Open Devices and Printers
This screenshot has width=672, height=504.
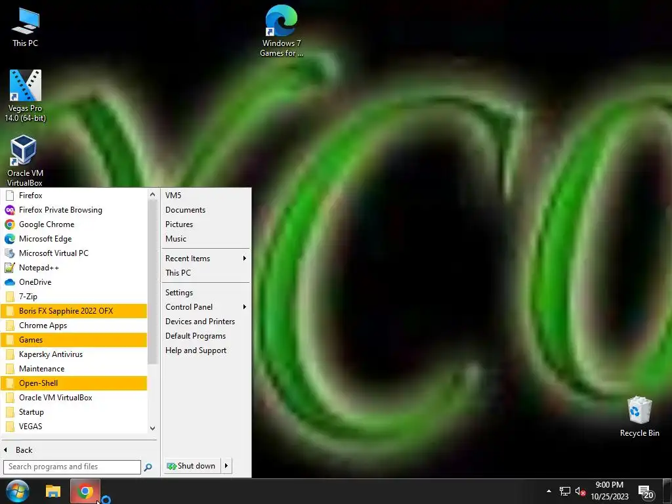(205, 322)
